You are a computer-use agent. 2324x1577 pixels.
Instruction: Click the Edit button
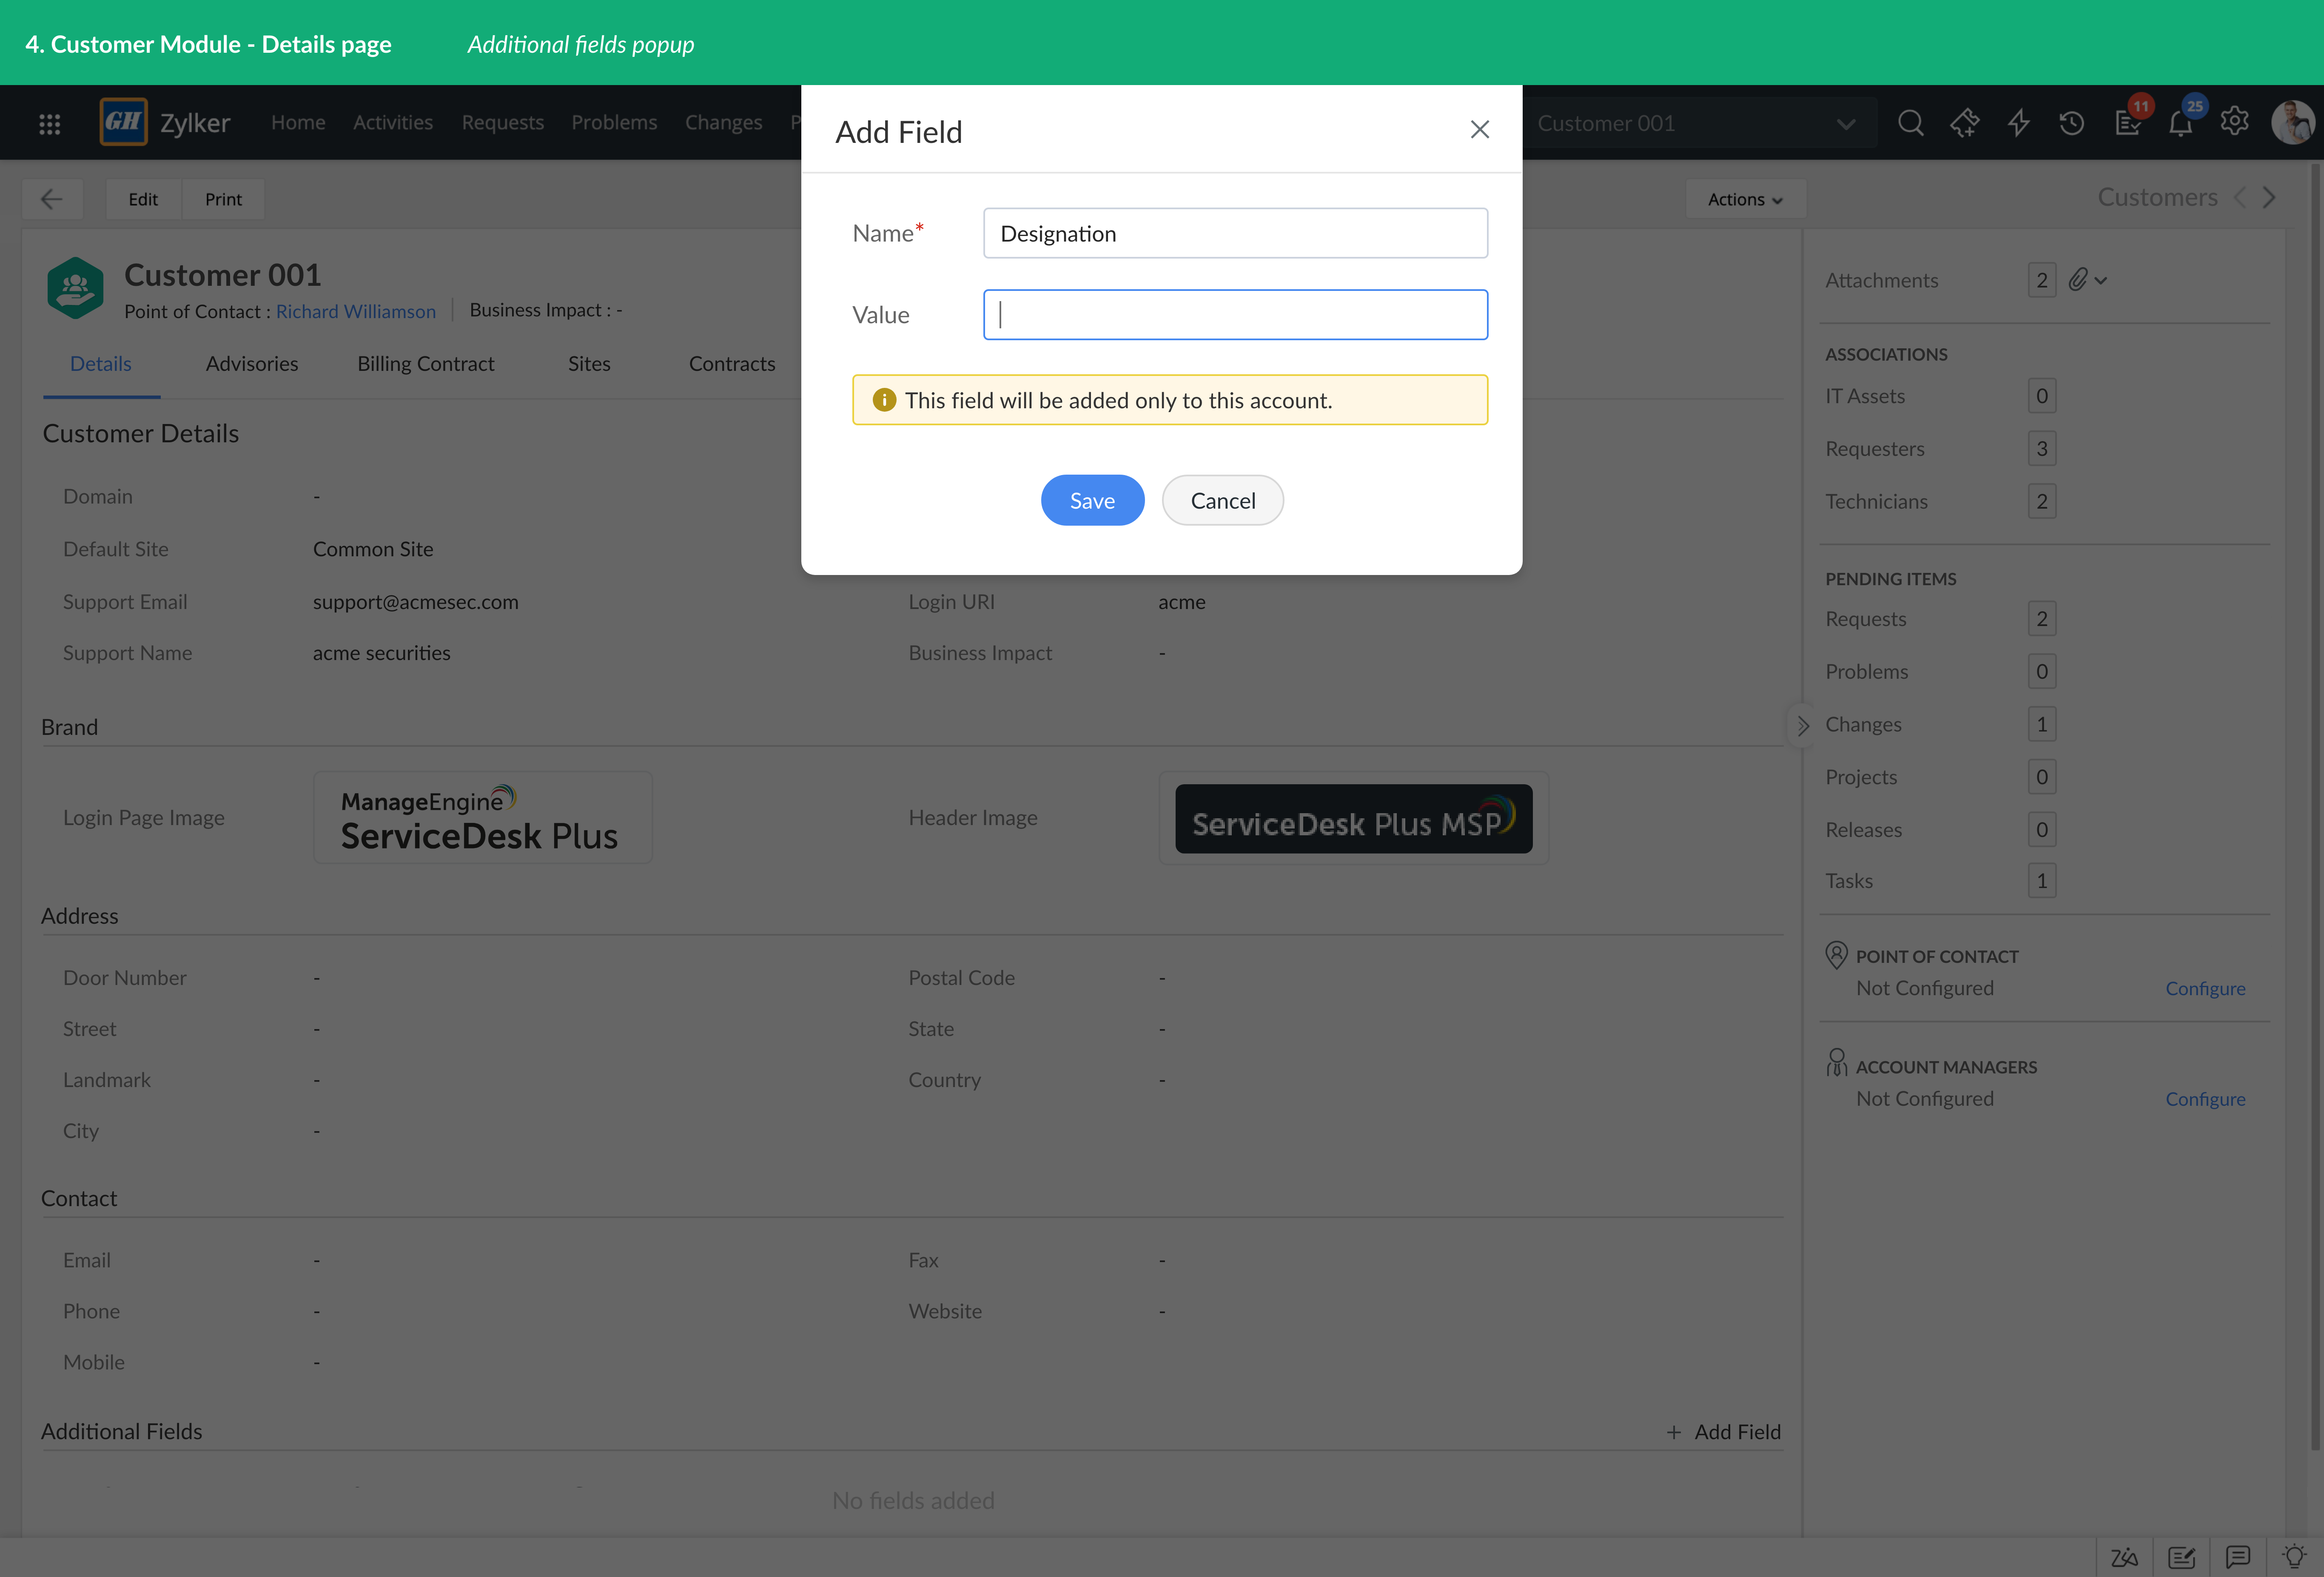click(143, 199)
